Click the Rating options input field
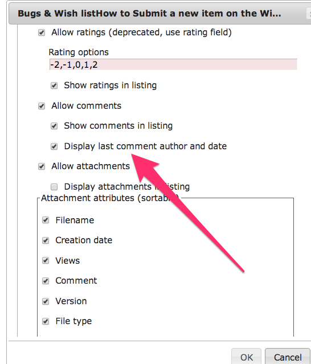Image resolution: width=311 pixels, height=364 pixels. (x=173, y=64)
